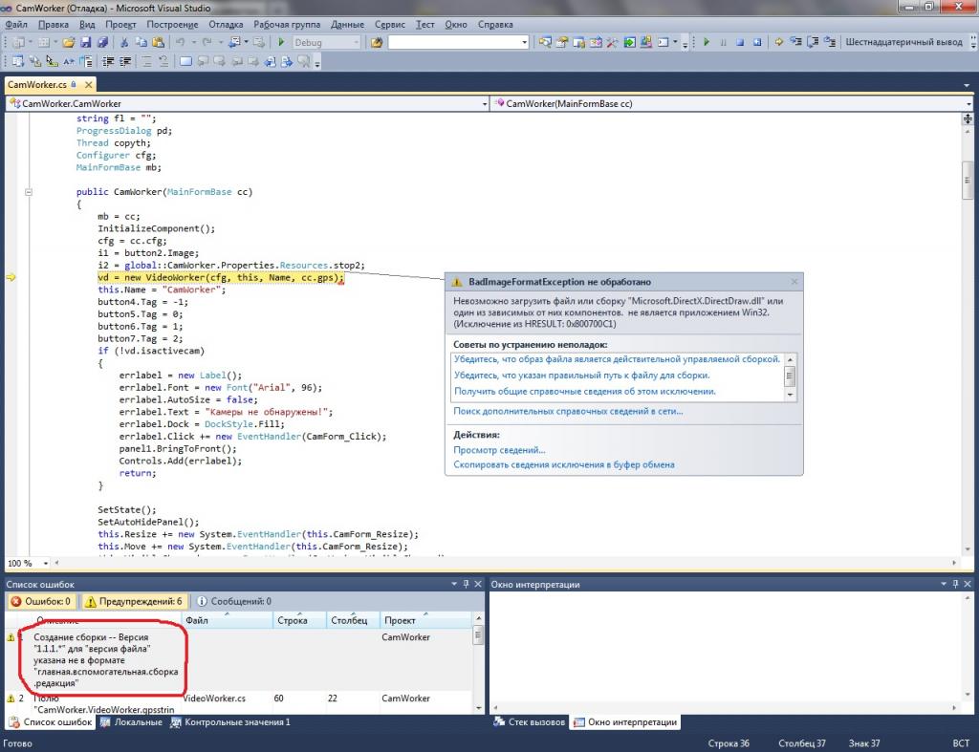Open the Отладка menu
The height and width of the screenshot is (752, 979).
tap(226, 24)
